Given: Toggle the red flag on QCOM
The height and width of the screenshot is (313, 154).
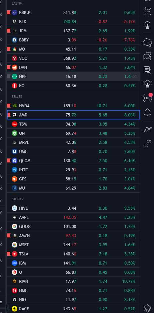Looking at the screenshot, I should 9,161.
